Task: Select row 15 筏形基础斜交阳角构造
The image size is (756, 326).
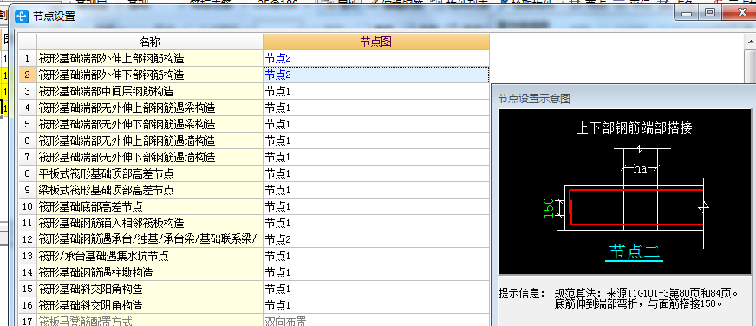Action: coord(150,289)
